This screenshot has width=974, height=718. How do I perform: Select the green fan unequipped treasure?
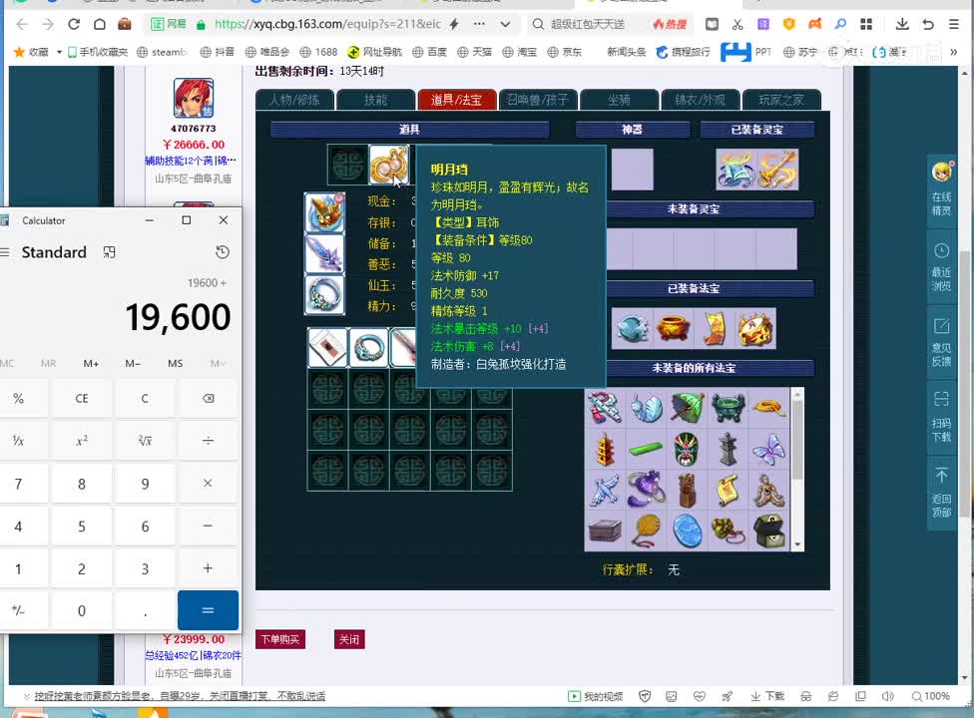687,408
